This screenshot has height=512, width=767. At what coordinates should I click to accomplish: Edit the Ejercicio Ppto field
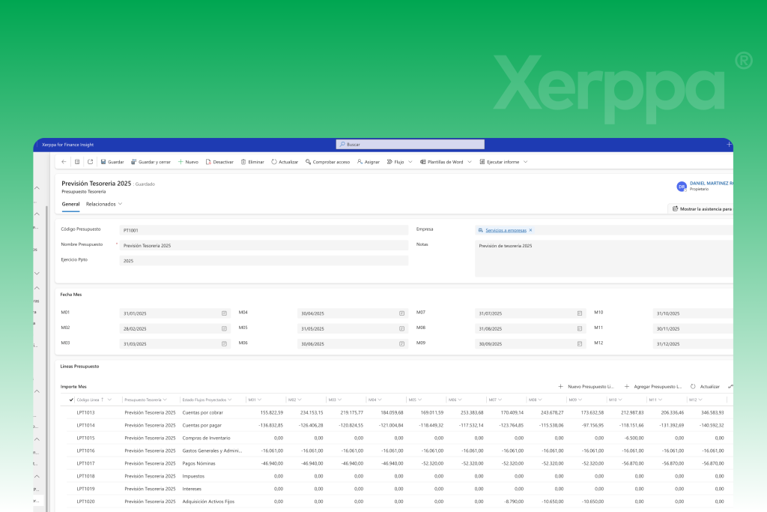point(264,261)
